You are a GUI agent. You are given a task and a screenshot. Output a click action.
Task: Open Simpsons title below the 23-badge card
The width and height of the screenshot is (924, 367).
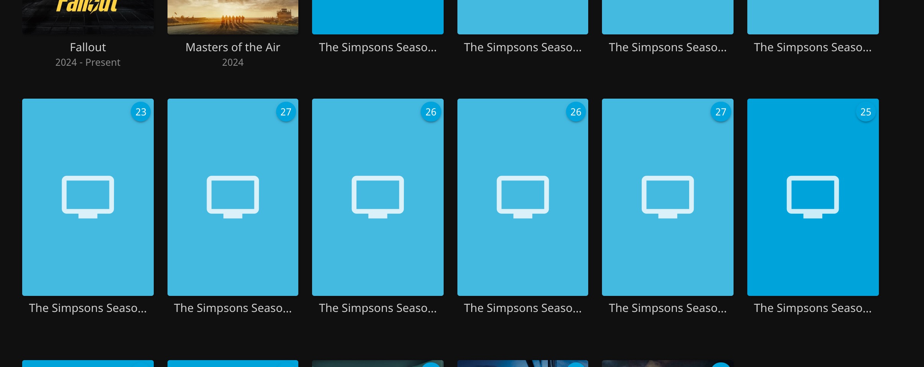click(x=88, y=308)
